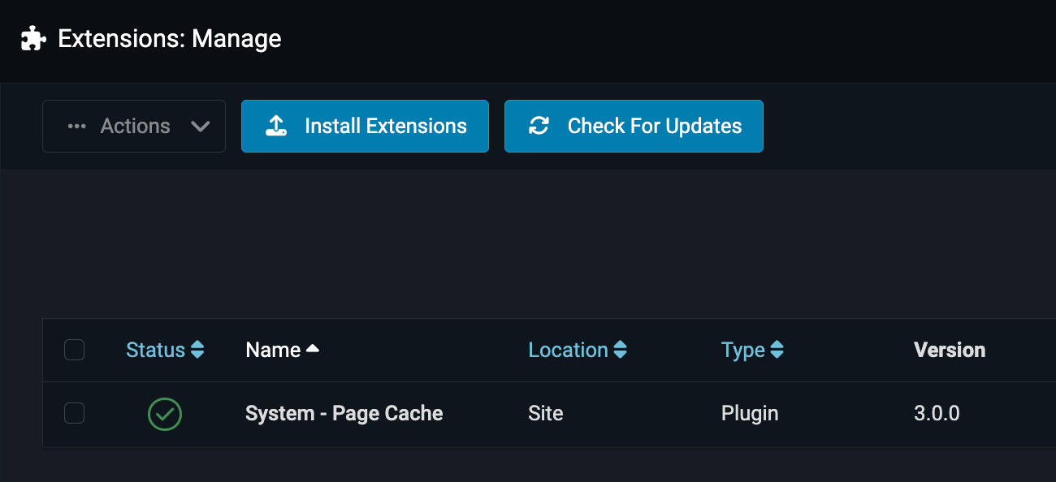The height and width of the screenshot is (482, 1056).
Task: Sort extensions by Type header
Action: (742, 350)
